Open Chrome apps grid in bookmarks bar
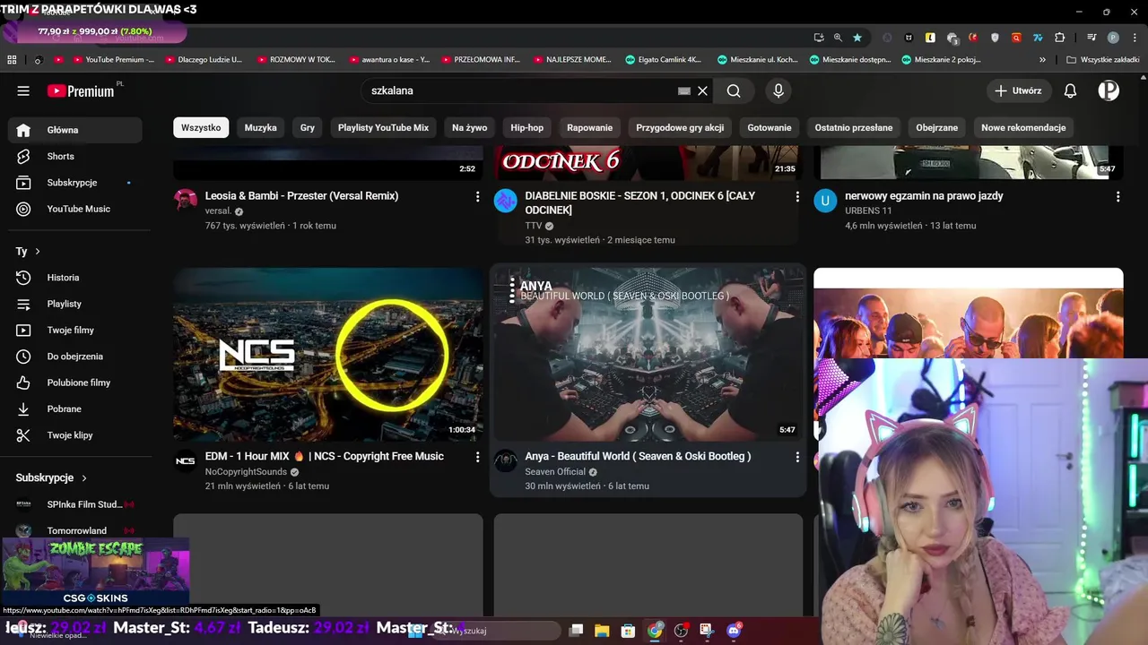Image resolution: width=1148 pixels, height=645 pixels. 12,60
